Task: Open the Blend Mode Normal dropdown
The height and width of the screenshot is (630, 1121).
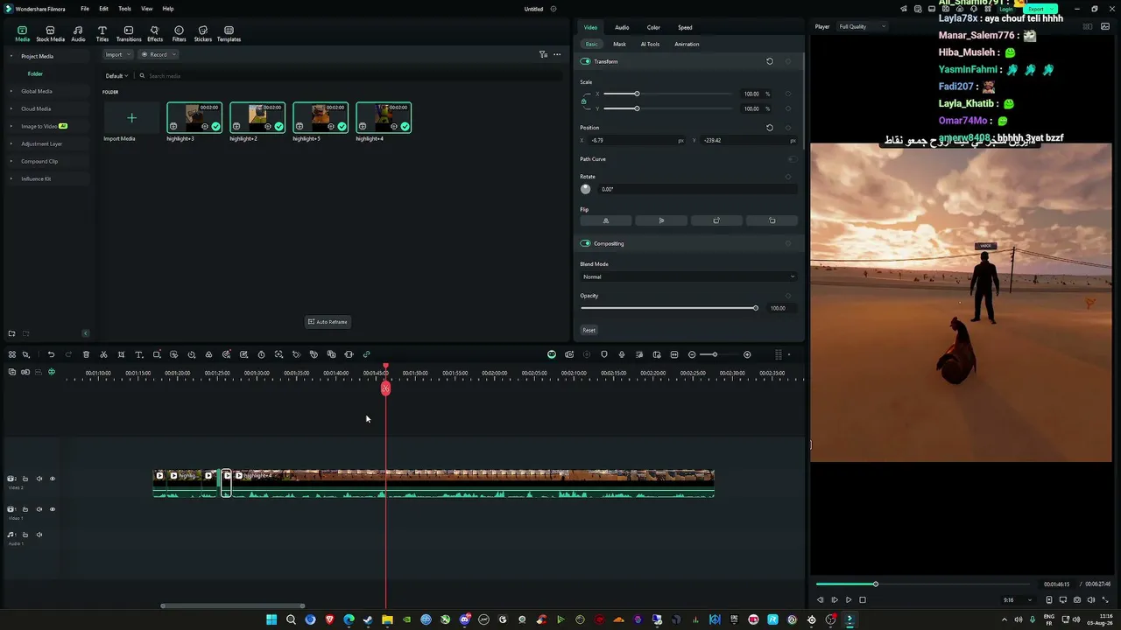Action: coord(688,276)
